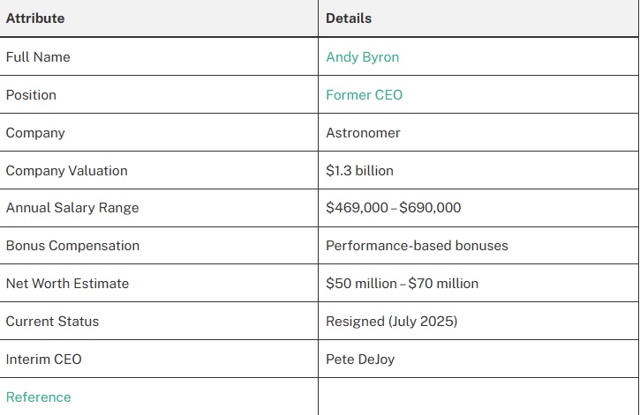The width and height of the screenshot is (640, 415).
Task: Select the Attribute column header
Action: tap(35, 19)
